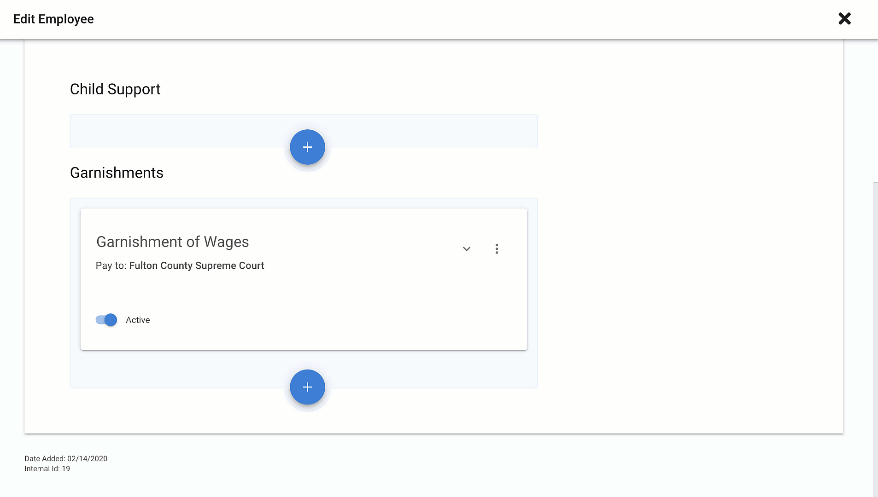Expand Garnishment of Wages details chevron
The width and height of the screenshot is (878, 497).
[467, 249]
